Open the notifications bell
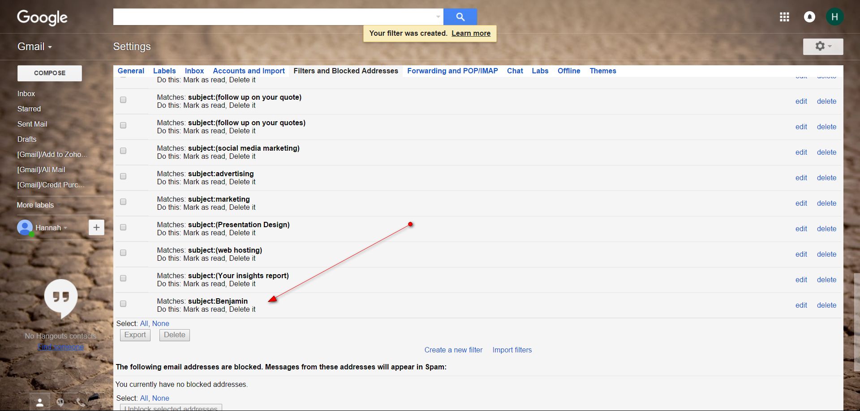The height and width of the screenshot is (411, 860). coord(809,17)
